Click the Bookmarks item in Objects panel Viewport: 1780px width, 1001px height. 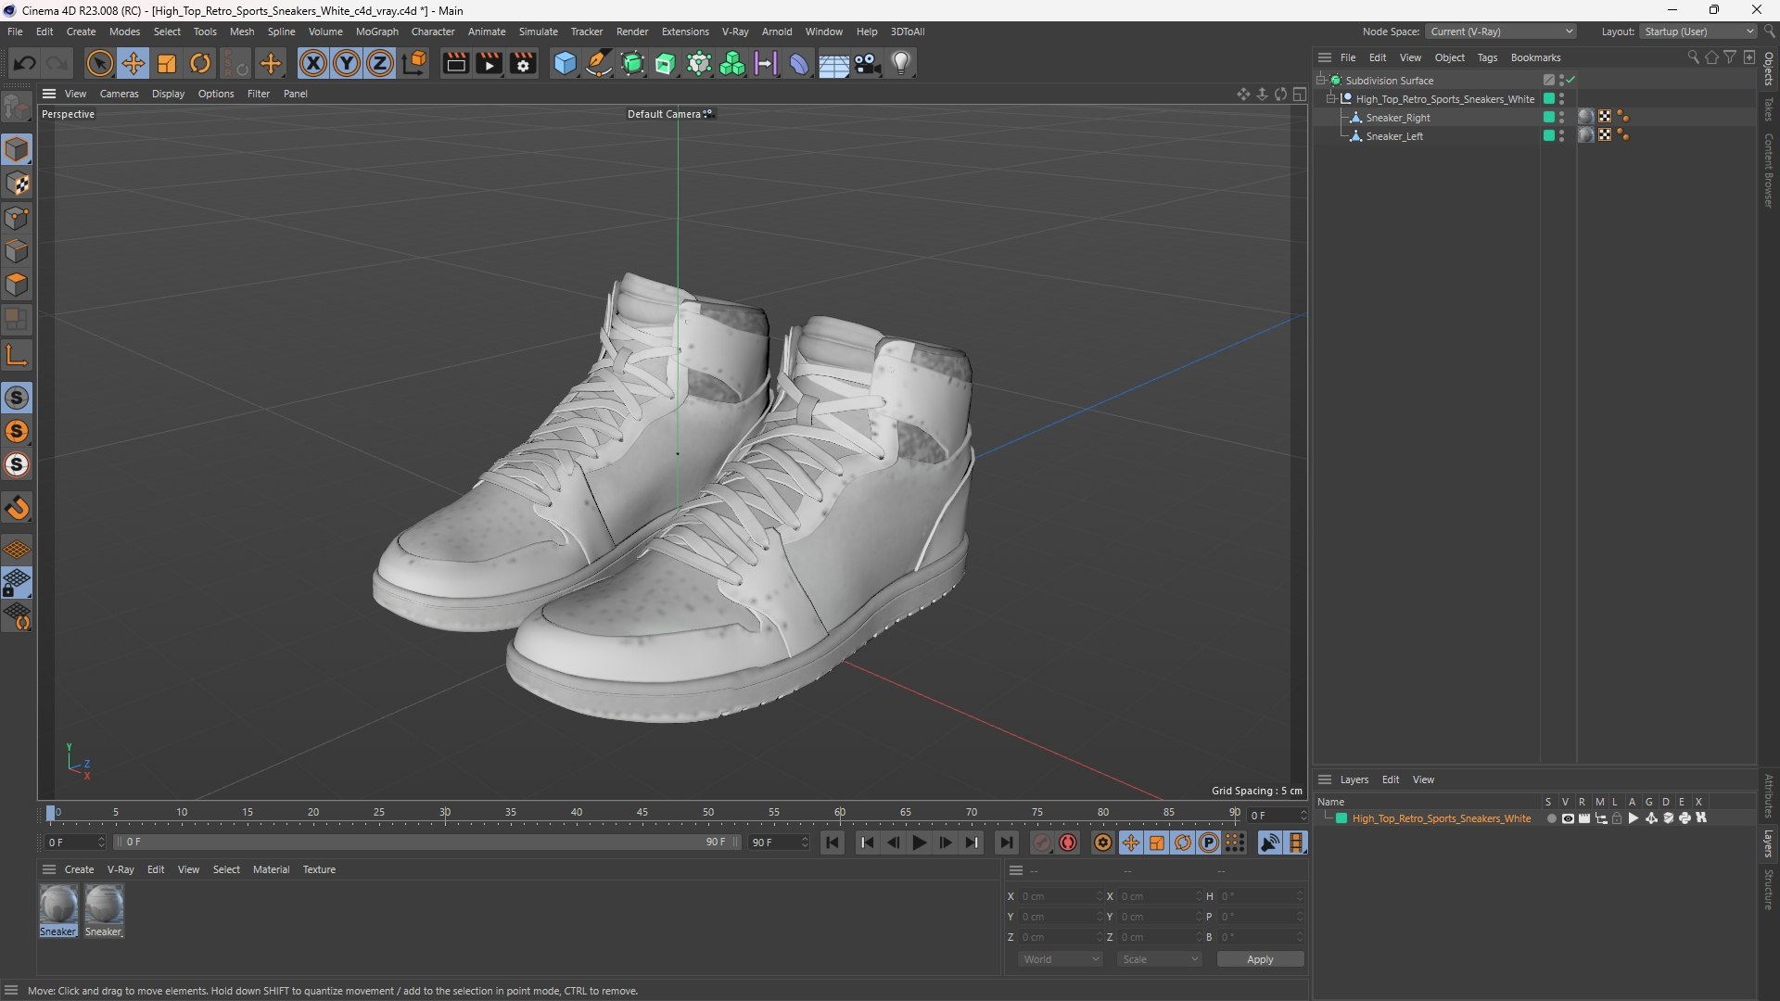coord(1535,57)
